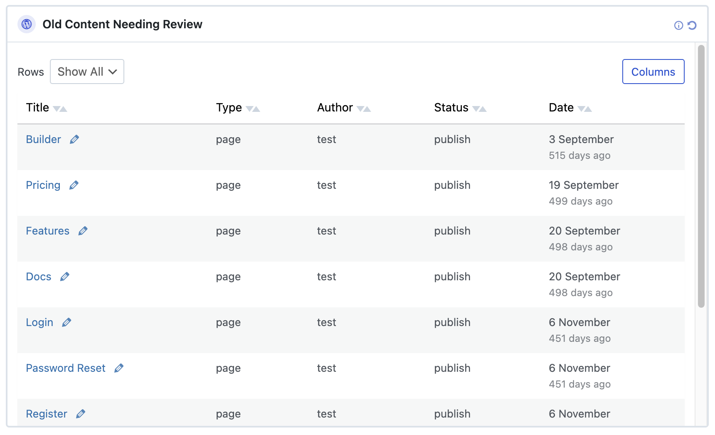Screen dimensions: 715x435
Task: Click the Password Reset edit pencil
Action: (x=119, y=368)
